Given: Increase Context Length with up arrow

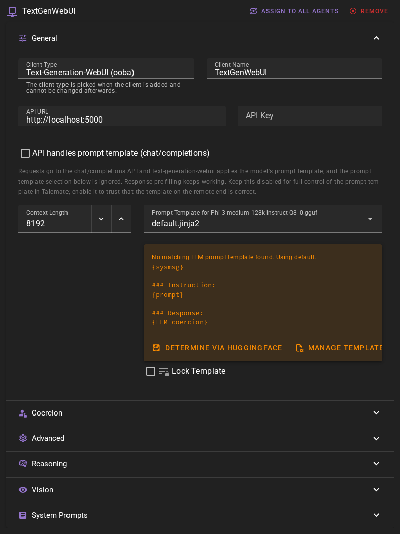Looking at the screenshot, I should tap(121, 219).
